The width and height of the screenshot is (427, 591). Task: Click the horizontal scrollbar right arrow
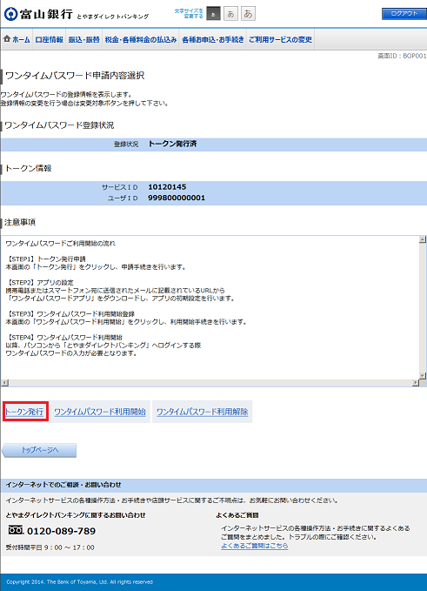coord(416,383)
